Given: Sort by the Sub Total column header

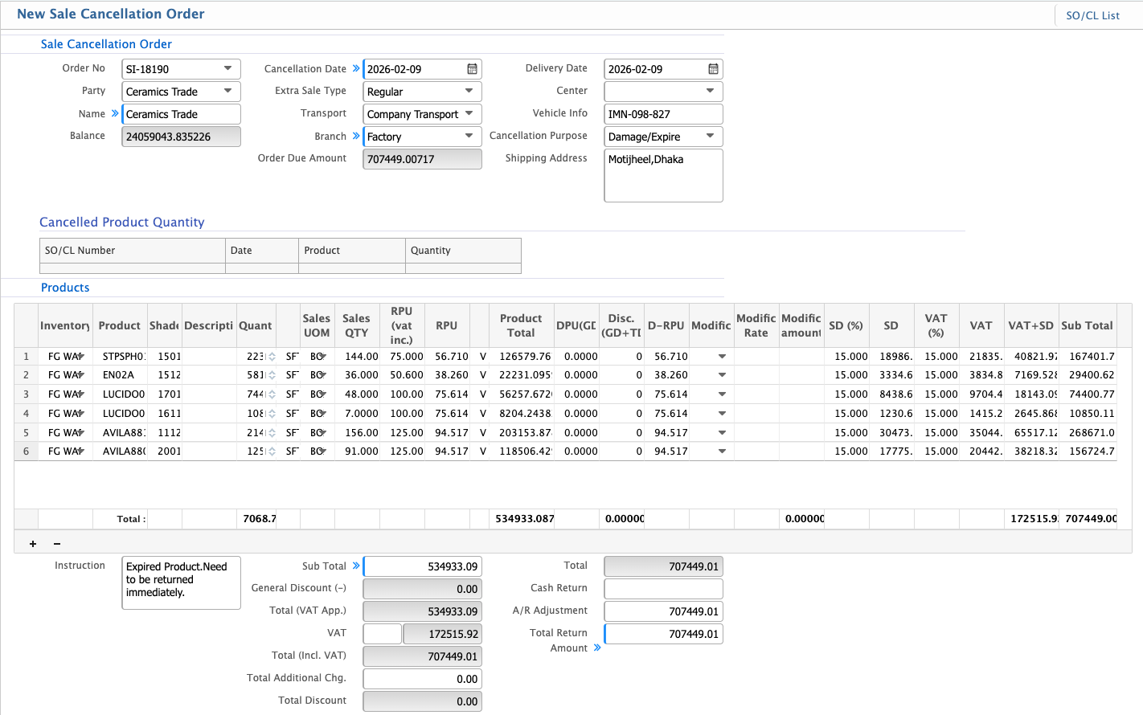Looking at the screenshot, I should tap(1087, 325).
